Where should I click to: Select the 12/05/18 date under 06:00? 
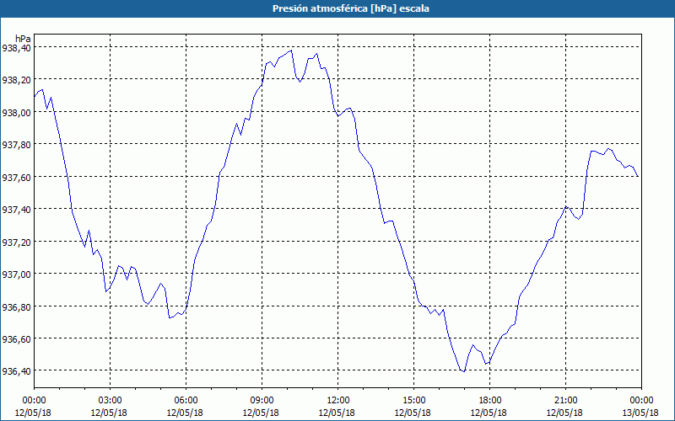[185, 413]
